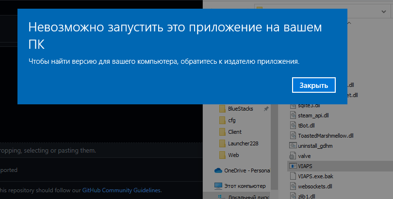393x199 pixels.
Task: Select the Web folder in sidebar
Action: 233,155
